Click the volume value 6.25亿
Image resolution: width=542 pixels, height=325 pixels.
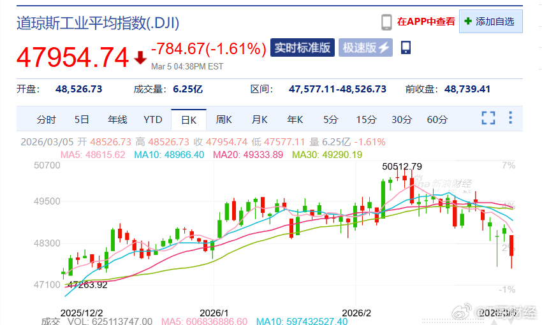(x=187, y=89)
